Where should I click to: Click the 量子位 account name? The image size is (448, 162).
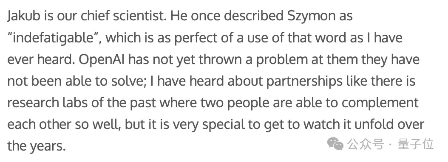pos(416,144)
